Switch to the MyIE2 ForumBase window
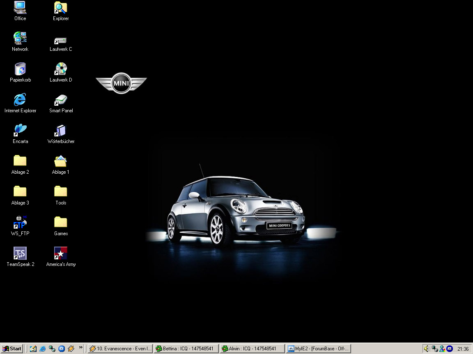Viewport: 473px width, 354px height. (x=318, y=349)
